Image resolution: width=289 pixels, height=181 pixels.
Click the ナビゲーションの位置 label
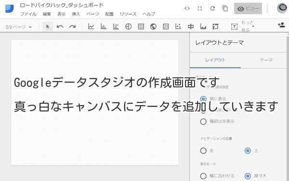pyautogui.click(x=216, y=139)
